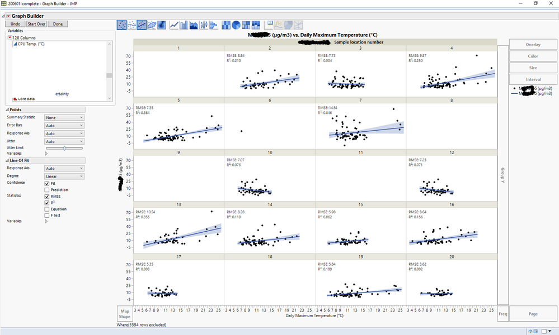Open the Summary Statistic dropdown
This screenshot has height=335, width=559.
click(64, 117)
